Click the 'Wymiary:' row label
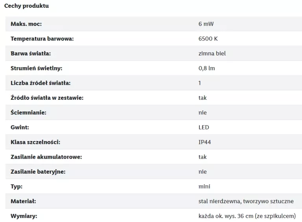302x222 pixels. point(24,216)
